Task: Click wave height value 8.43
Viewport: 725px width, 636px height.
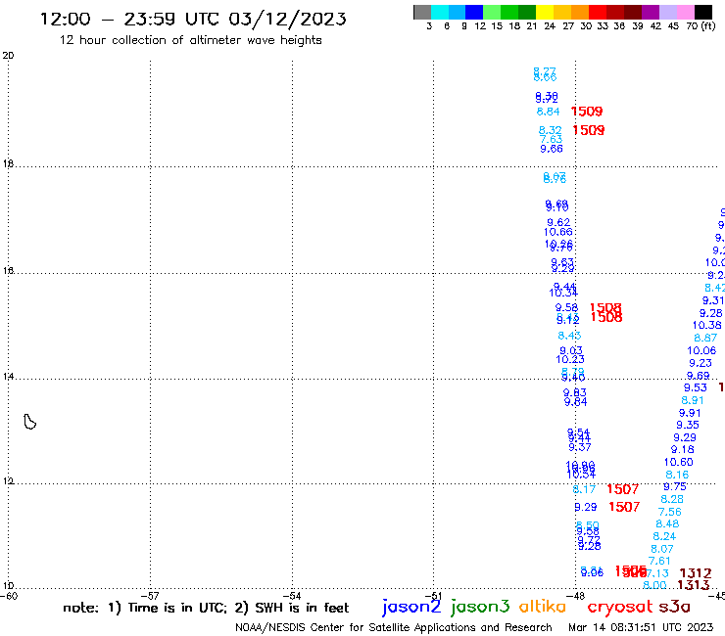Action: click(x=569, y=336)
